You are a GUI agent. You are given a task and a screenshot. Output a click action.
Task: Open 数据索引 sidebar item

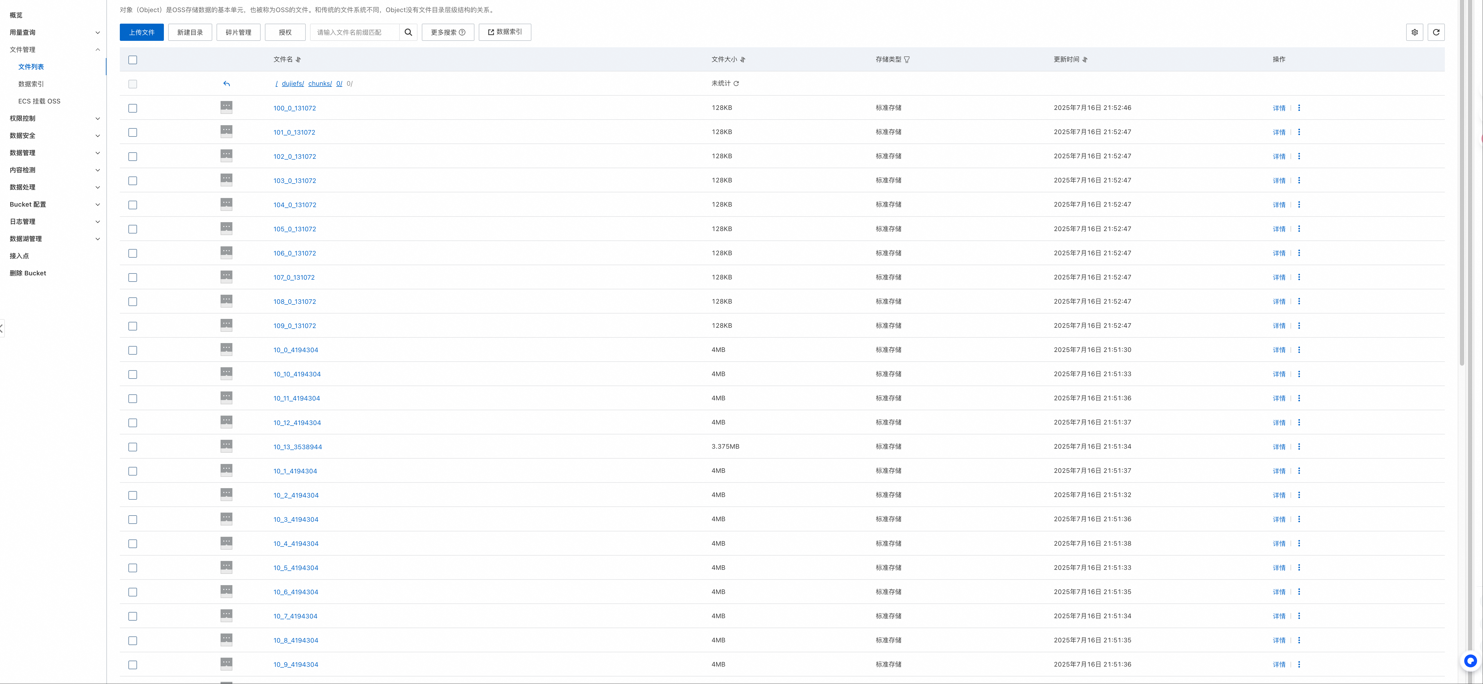click(31, 84)
